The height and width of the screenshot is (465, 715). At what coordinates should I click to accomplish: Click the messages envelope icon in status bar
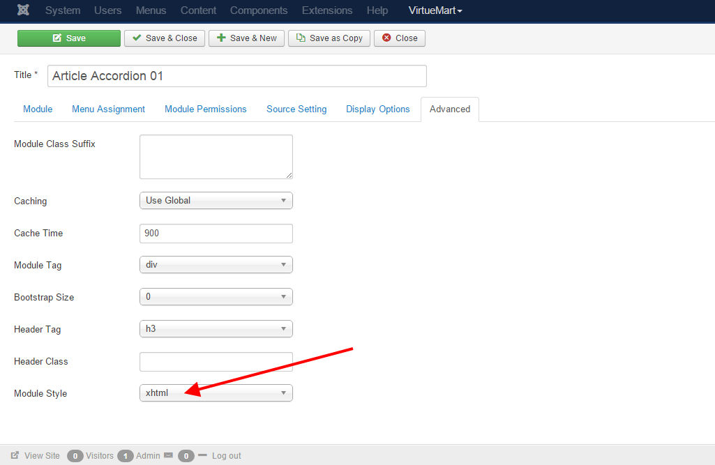(x=168, y=455)
